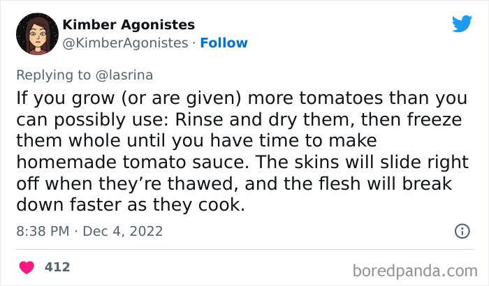This screenshot has width=489, height=286.
Task: Click the Dec 4, 2022 date
Action: [x=122, y=230]
